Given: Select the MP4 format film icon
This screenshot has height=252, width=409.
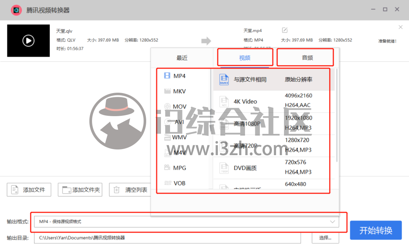Looking at the screenshot, I should [167, 76].
